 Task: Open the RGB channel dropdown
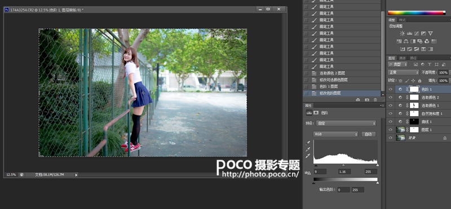335,134
